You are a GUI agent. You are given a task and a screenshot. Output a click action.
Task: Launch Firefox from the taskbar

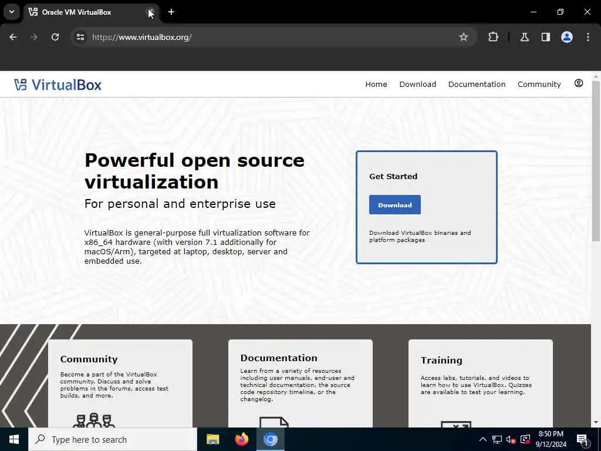[241, 439]
